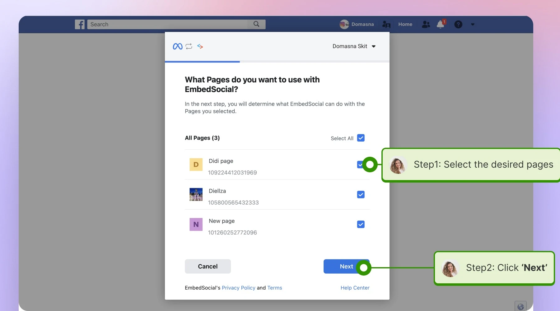Image resolution: width=560 pixels, height=311 pixels.
Task: Click the Meta logo in dialog
Action: click(x=178, y=46)
